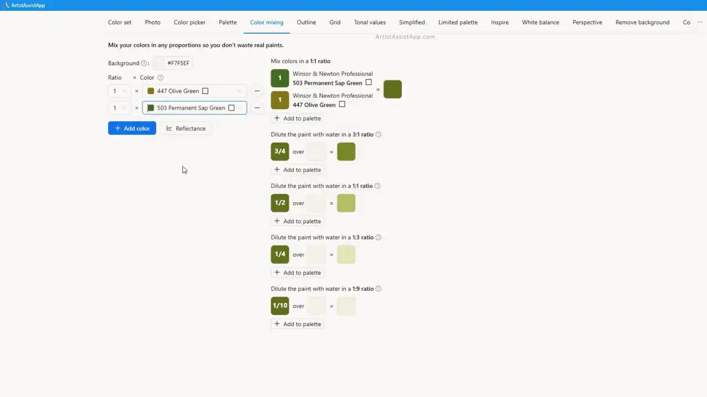Click the help icon next to Background label
Image resolution: width=707 pixels, height=397 pixels.
pos(144,63)
